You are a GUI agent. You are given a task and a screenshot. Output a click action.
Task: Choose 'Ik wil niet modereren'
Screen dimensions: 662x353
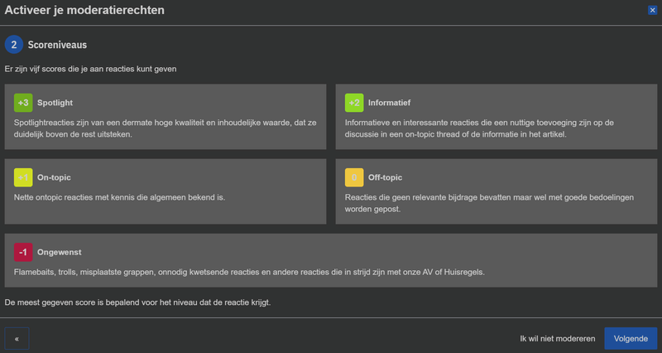click(x=557, y=338)
